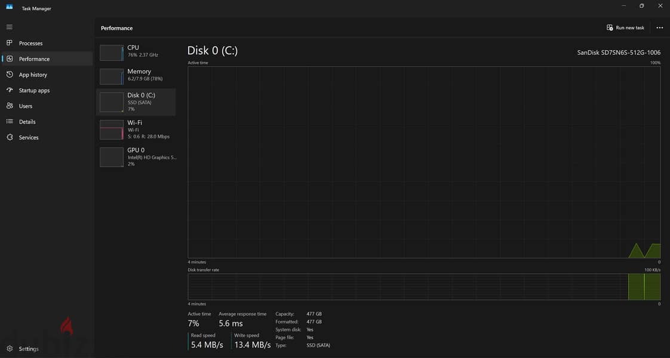Click the Read speed 5.4 MB/s value

(x=207, y=345)
